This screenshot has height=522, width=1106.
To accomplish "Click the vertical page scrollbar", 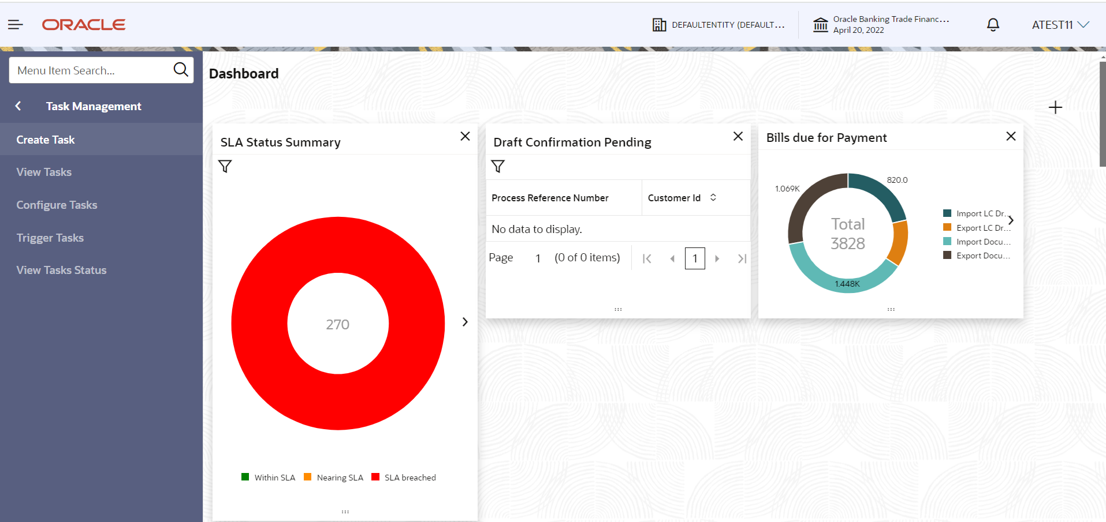I will pyautogui.click(x=1103, y=114).
